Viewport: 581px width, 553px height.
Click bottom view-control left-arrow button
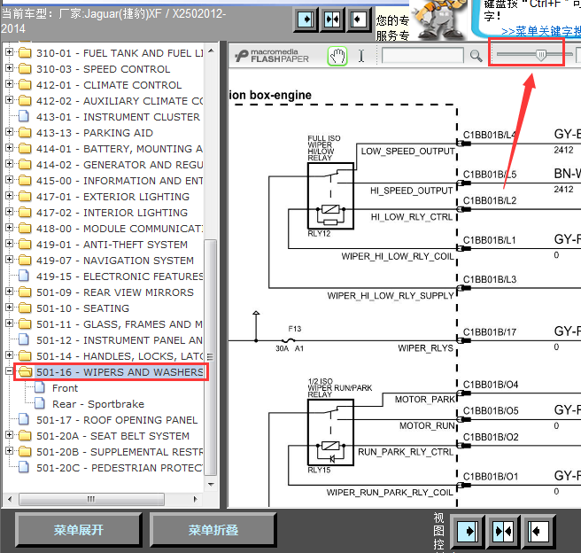[x=538, y=532]
